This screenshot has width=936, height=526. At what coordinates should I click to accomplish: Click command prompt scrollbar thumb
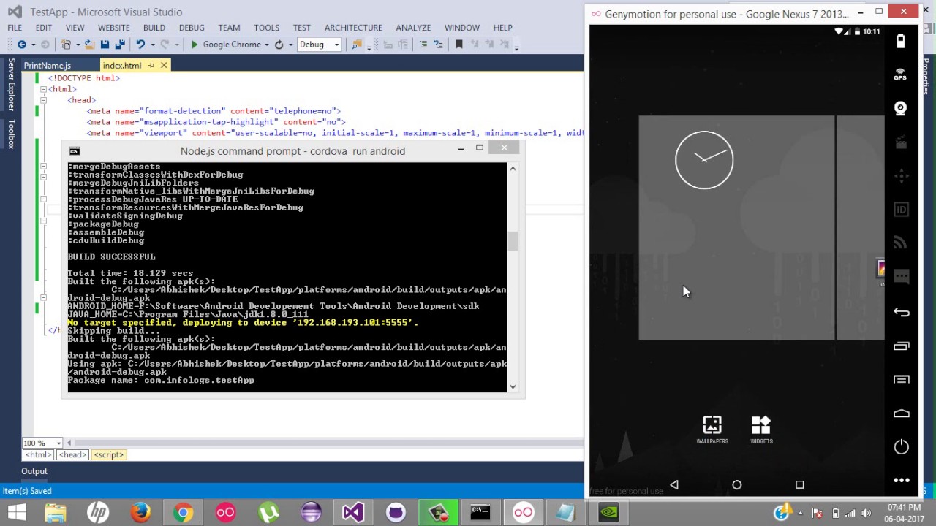tap(513, 241)
